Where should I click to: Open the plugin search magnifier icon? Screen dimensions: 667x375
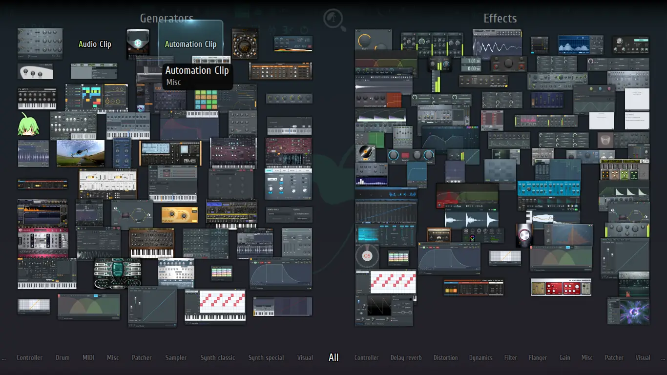coord(334,20)
